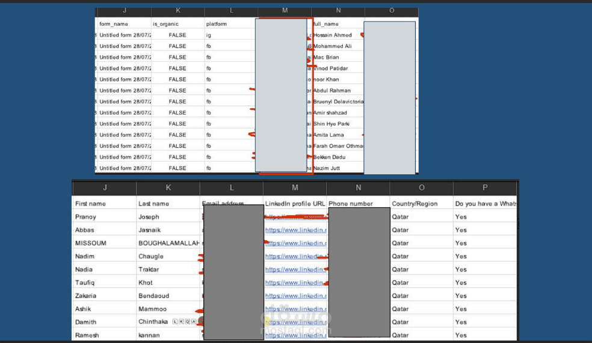Select the last name cell Bendaoud

tap(168, 296)
